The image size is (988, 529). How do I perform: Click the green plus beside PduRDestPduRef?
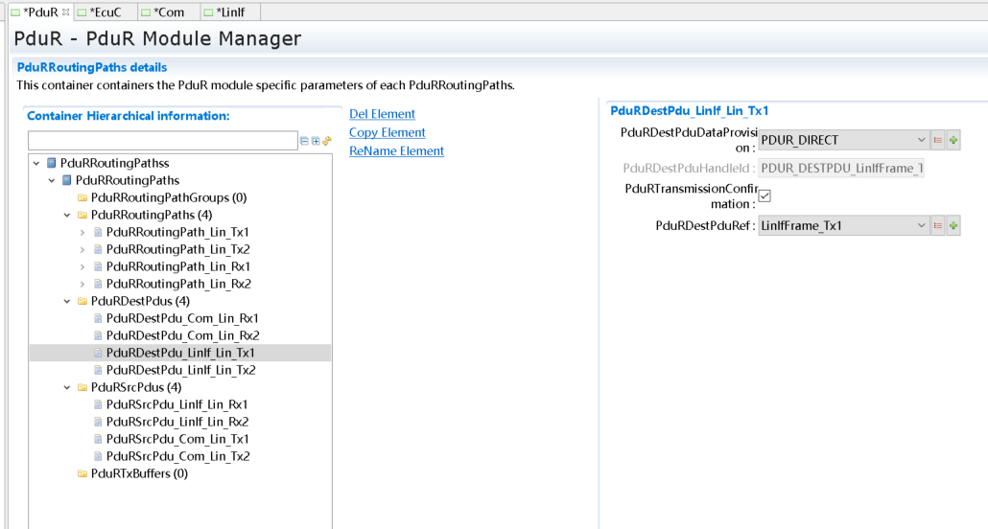953,226
